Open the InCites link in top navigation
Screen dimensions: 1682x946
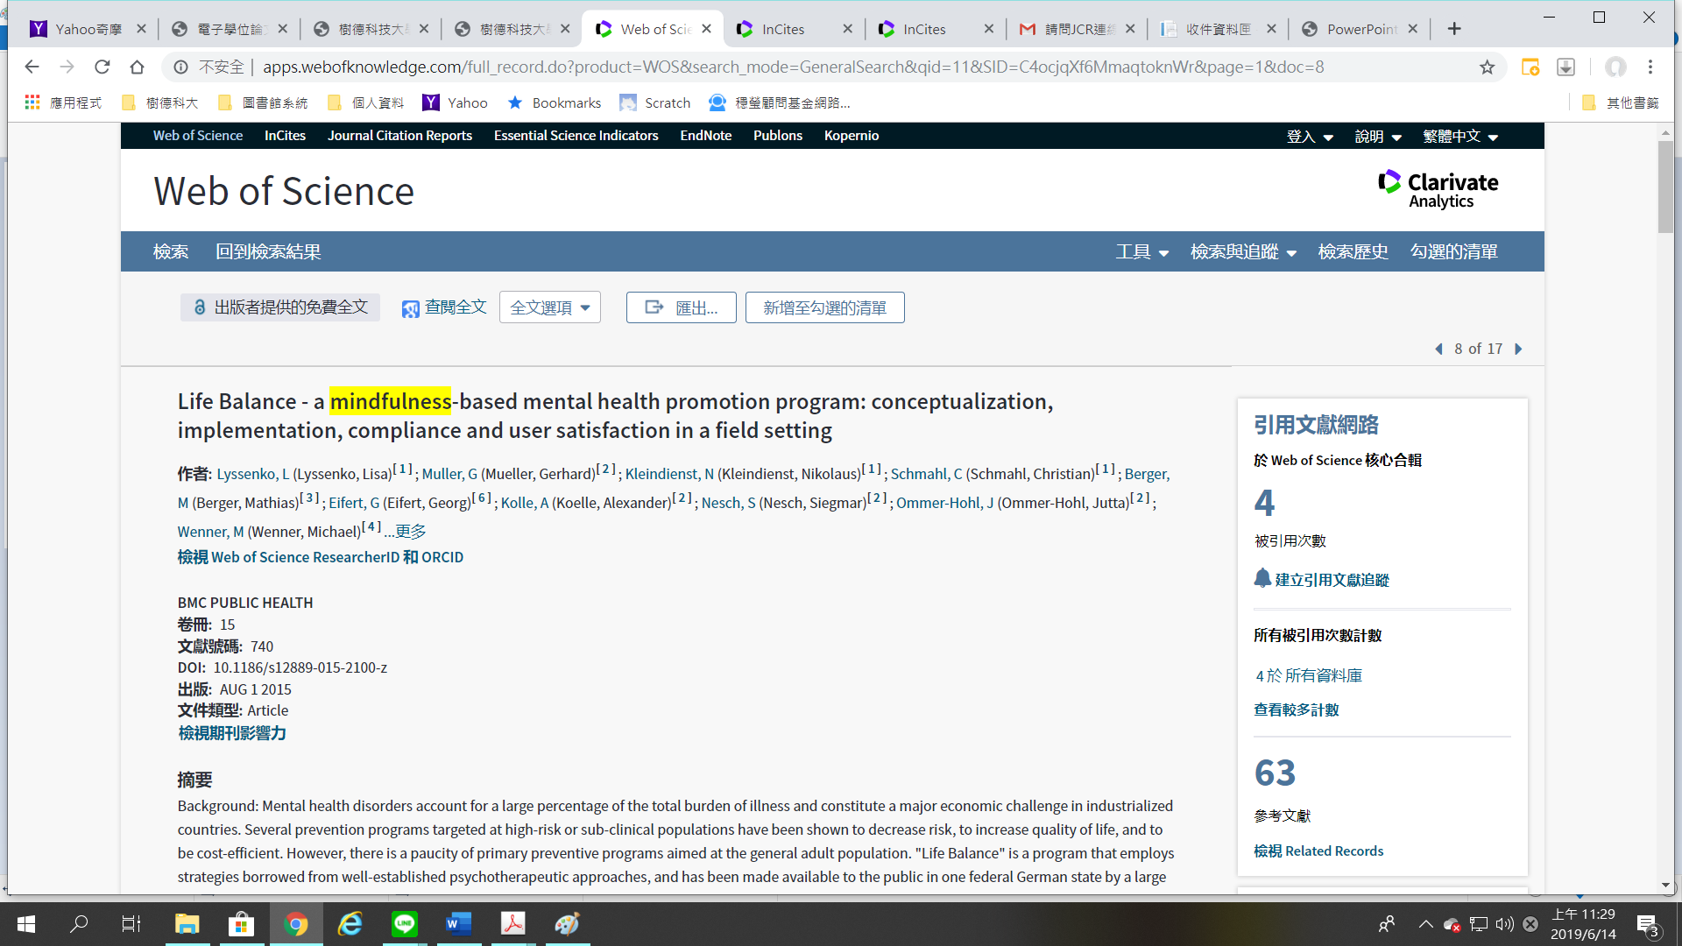[285, 136]
